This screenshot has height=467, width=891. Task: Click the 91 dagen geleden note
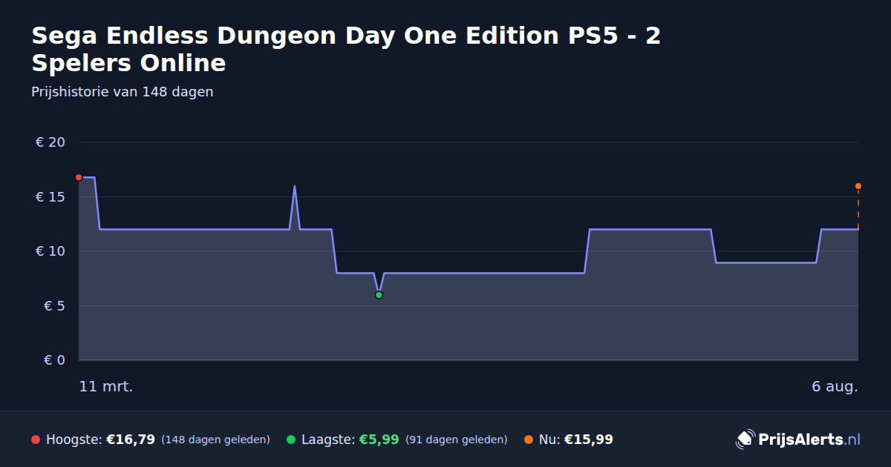[457, 440]
